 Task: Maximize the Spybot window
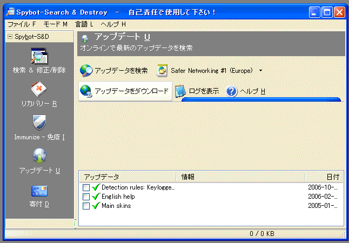(x=327, y=12)
